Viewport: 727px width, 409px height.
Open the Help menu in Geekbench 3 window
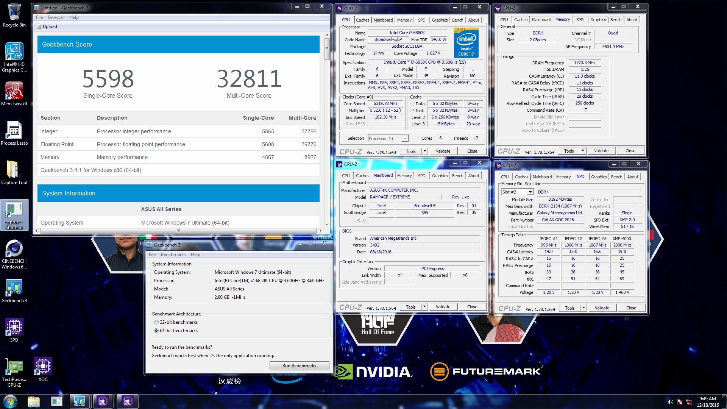click(195, 254)
